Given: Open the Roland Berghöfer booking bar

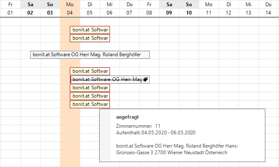Looking at the screenshot, I should [90, 55].
